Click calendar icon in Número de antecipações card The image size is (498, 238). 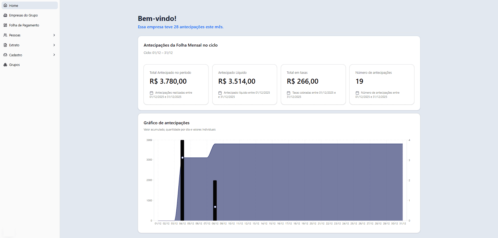pyautogui.click(x=357, y=93)
